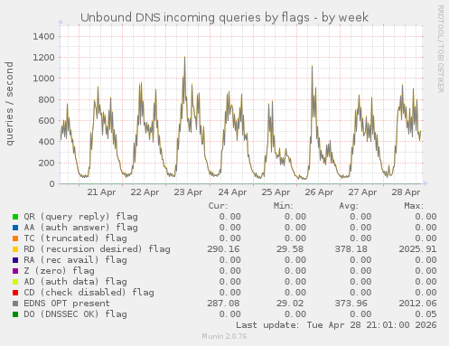Click EDNS OPT average value 373.96
449x346 pixels.
[351, 304]
